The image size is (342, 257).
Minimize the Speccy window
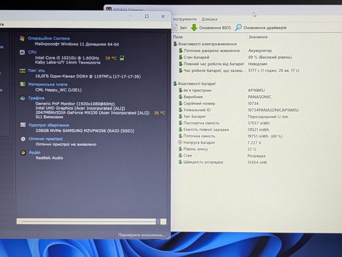[x=131, y=16]
